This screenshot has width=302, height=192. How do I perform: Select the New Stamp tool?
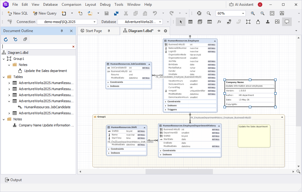pos(268,22)
